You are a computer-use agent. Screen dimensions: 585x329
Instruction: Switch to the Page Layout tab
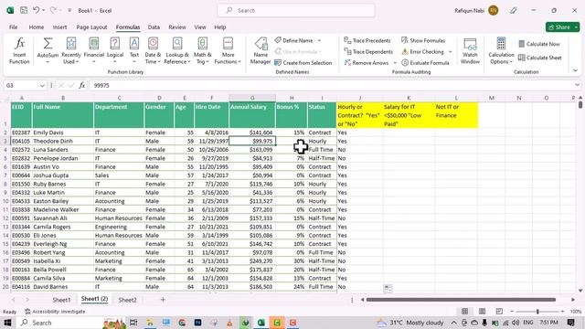point(91,27)
